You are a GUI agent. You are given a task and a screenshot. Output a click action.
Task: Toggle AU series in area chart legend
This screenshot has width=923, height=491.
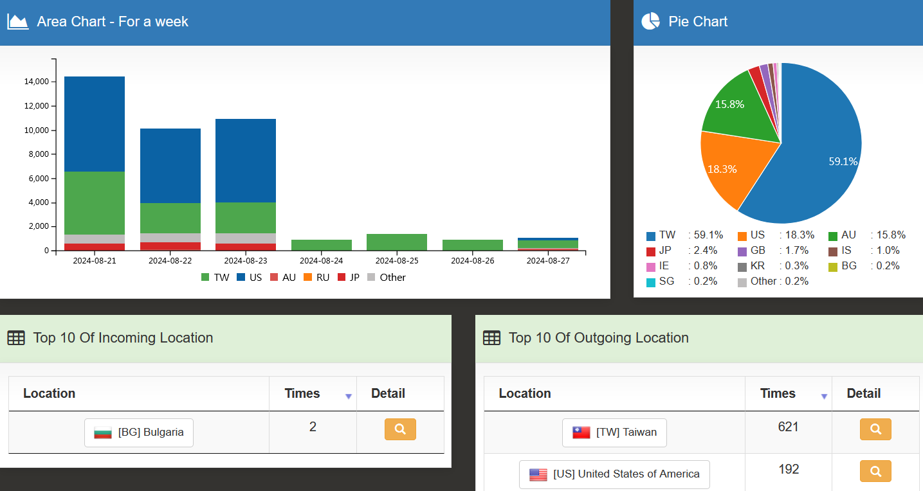282,278
